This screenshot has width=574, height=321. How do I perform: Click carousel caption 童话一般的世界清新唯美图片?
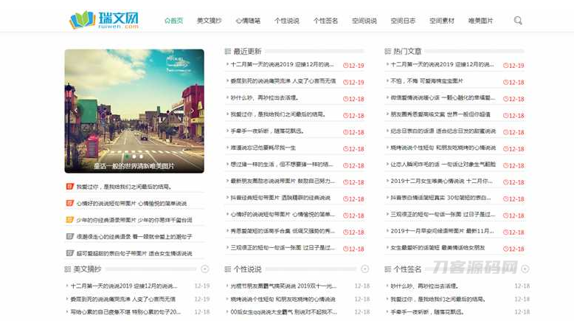point(134,166)
